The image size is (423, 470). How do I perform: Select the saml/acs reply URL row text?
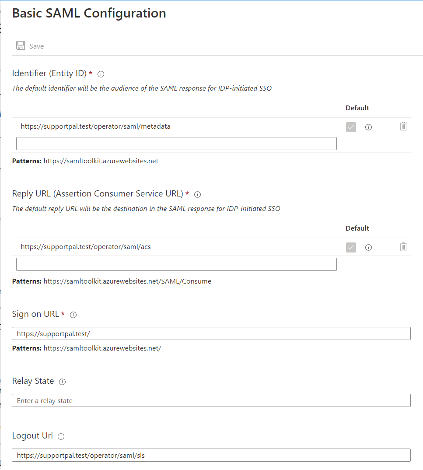pyautogui.click(x=86, y=247)
